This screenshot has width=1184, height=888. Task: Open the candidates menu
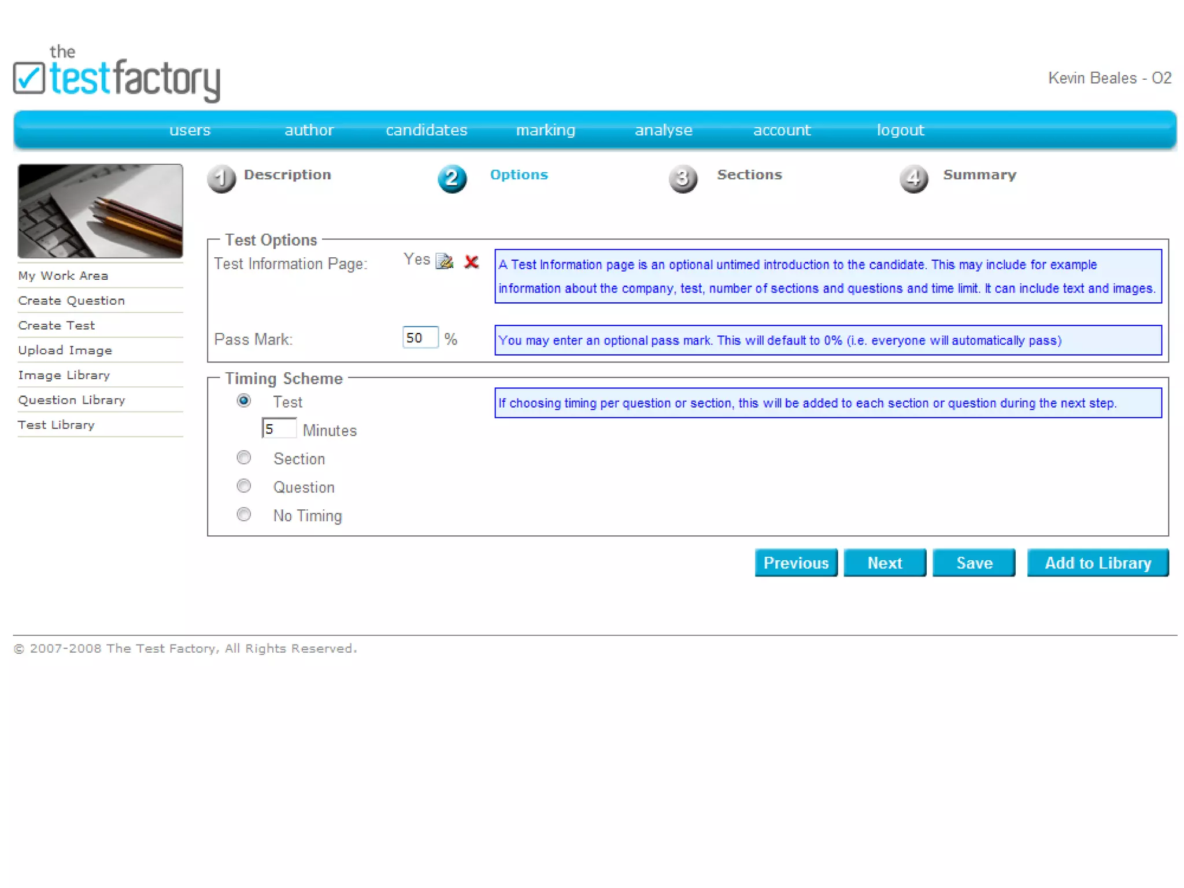pyautogui.click(x=427, y=130)
